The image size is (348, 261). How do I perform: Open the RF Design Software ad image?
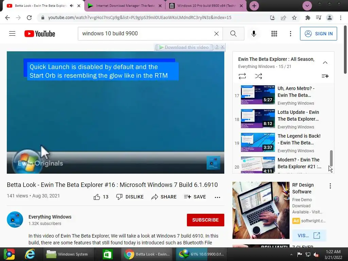pos(261,210)
